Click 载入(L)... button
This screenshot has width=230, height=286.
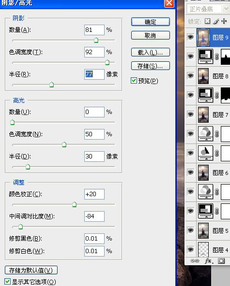(x=151, y=52)
